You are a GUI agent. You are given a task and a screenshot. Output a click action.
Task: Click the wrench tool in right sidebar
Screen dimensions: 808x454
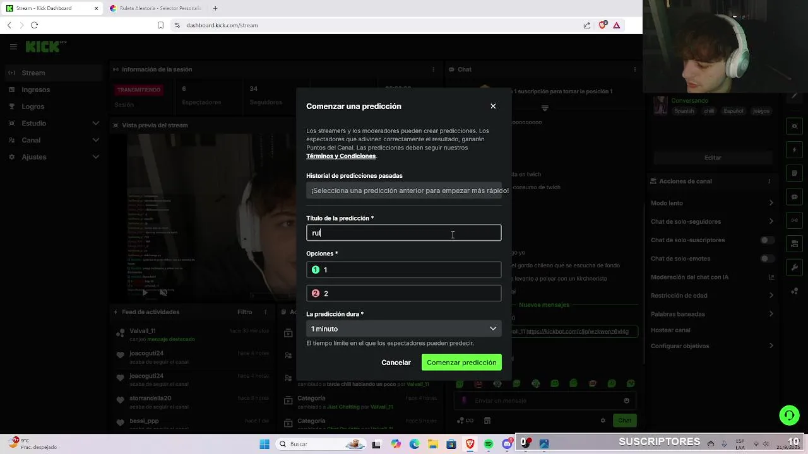click(x=795, y=267)
